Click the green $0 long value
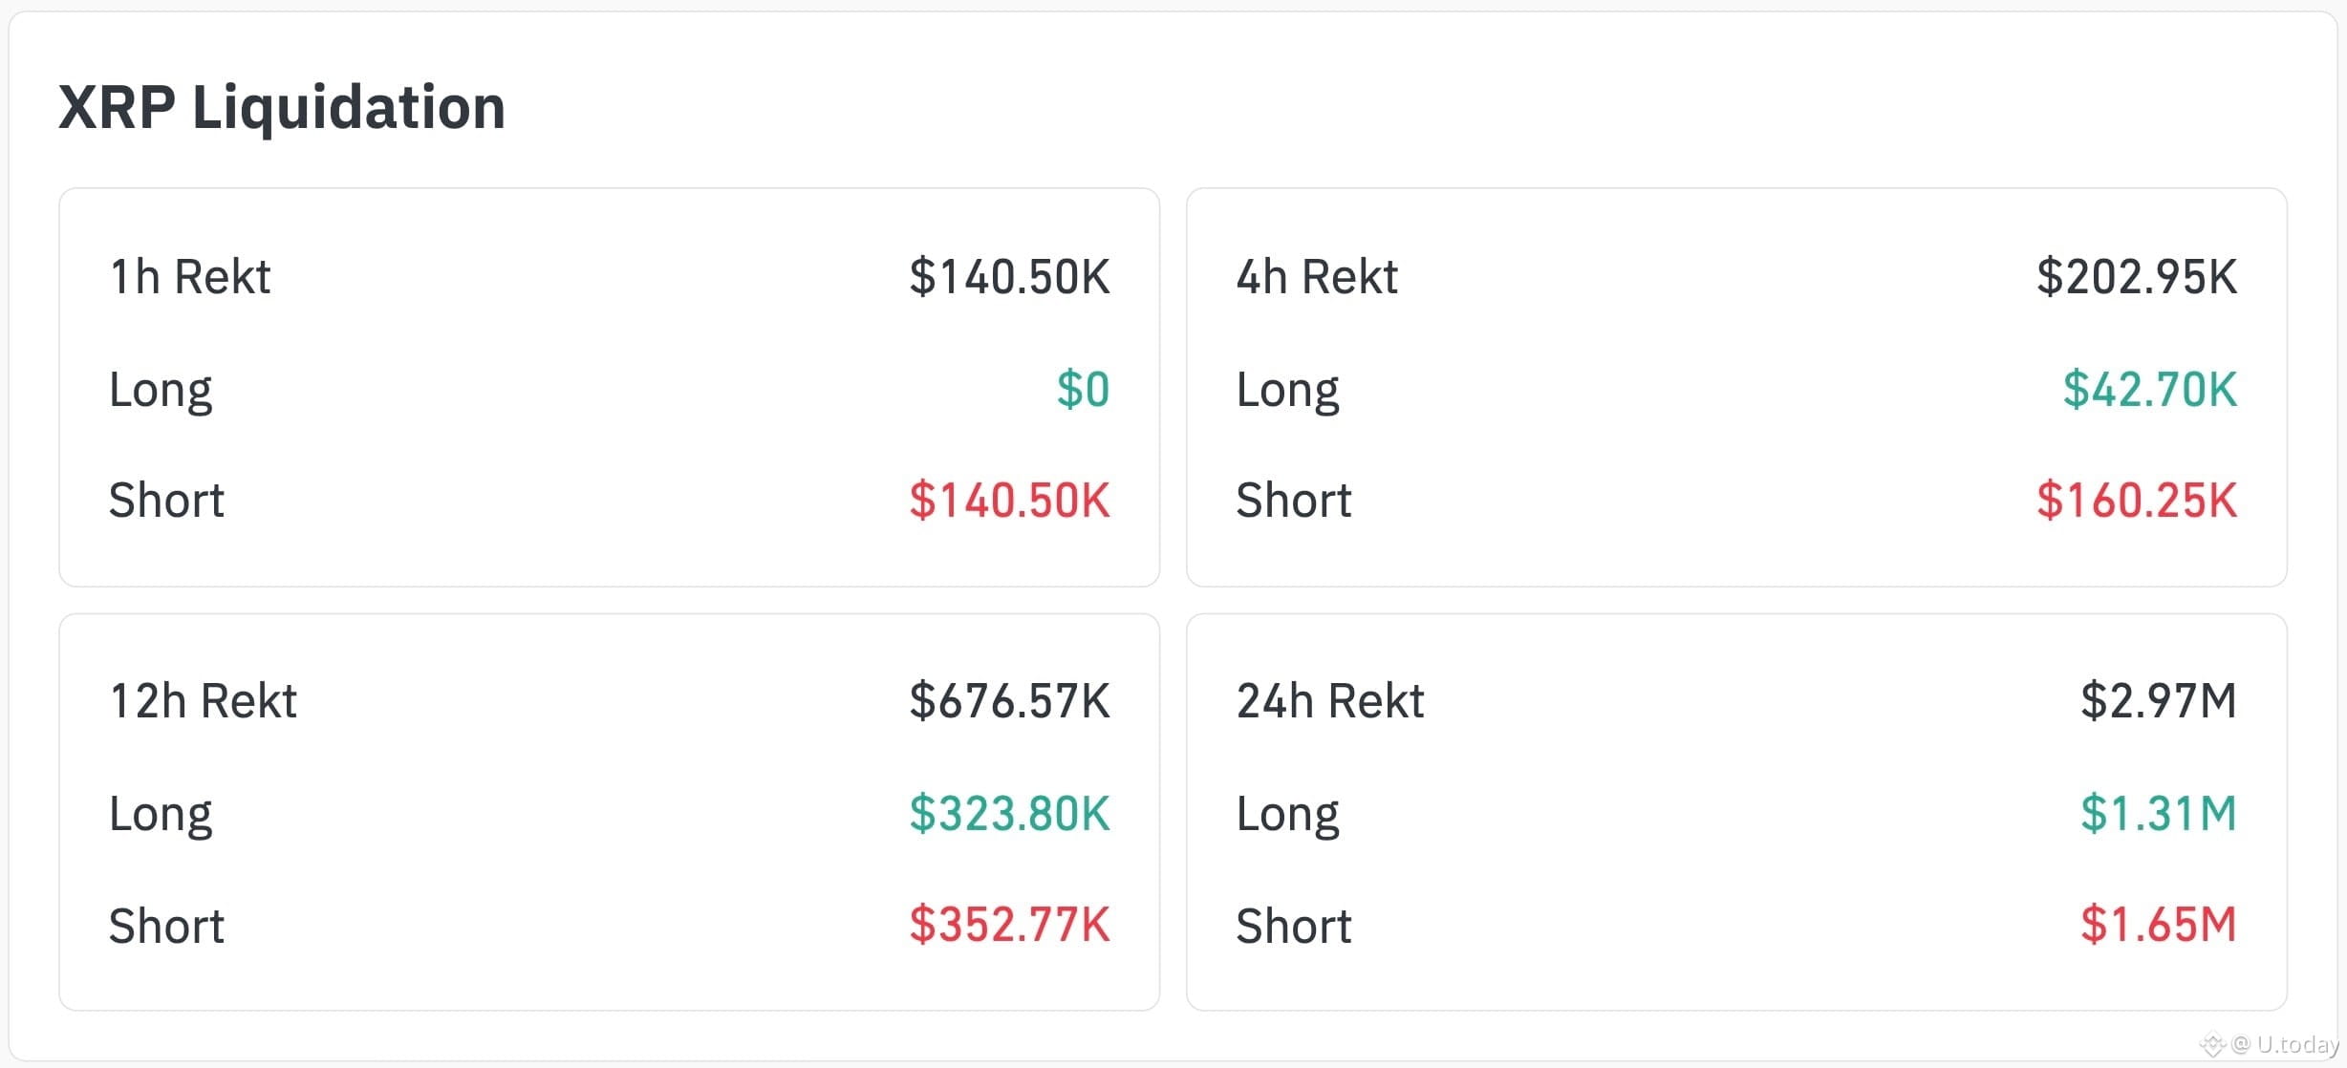This screenshot has width=2347, height=1068. [1083, 390]
